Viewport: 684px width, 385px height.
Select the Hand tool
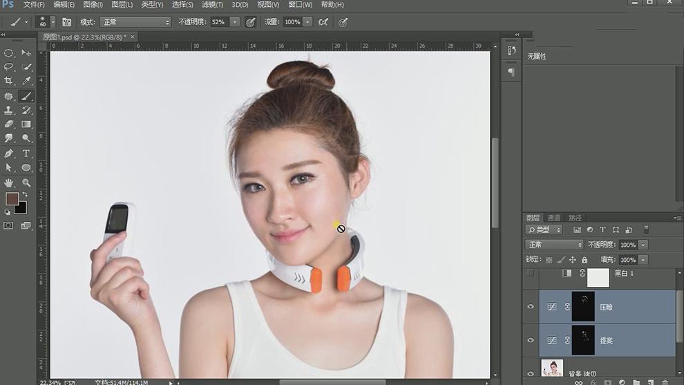coord(9,182)
